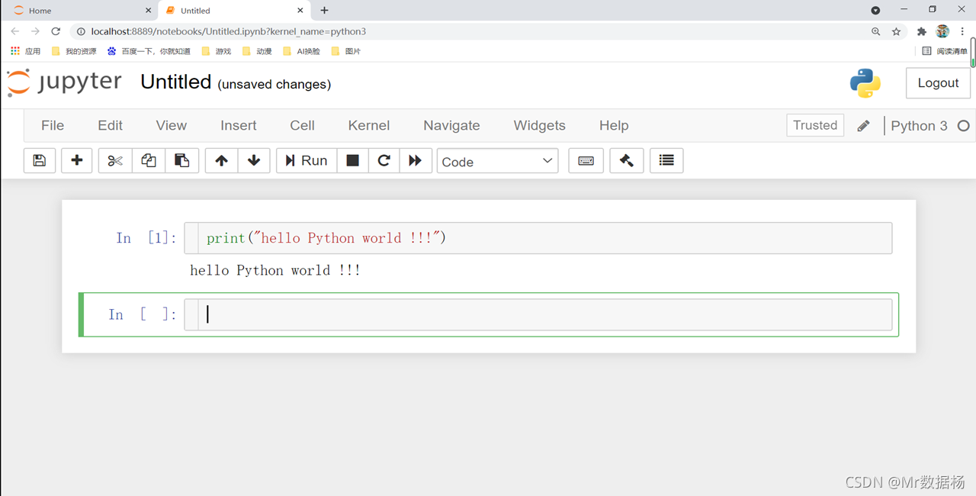Go forward in browser history
This screenshot has width=976, height=496.
[35, 31]
